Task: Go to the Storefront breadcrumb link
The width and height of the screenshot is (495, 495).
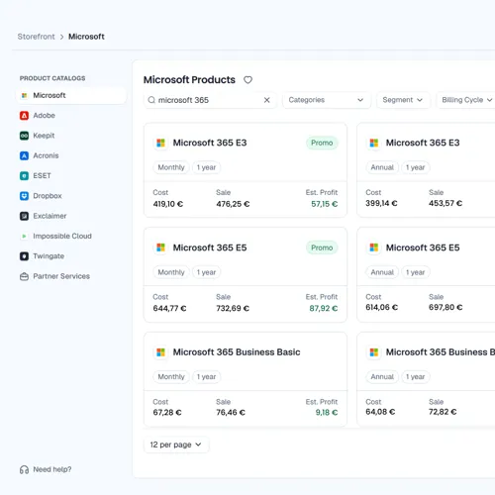Action: click(37, 37)
